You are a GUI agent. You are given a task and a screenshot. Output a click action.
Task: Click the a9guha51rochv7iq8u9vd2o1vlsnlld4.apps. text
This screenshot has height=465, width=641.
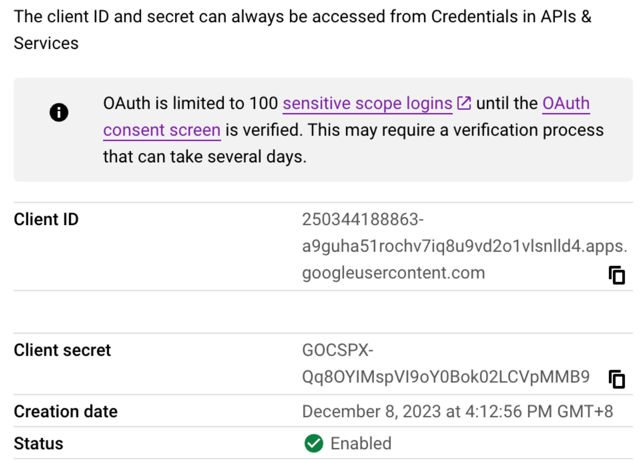pyautogui.click(x=465, y=246)
